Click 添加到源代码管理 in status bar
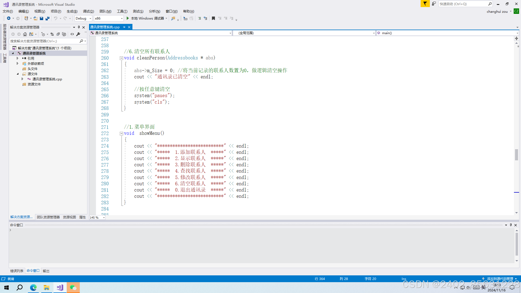521x293 pixels. (x=500, y=279)
